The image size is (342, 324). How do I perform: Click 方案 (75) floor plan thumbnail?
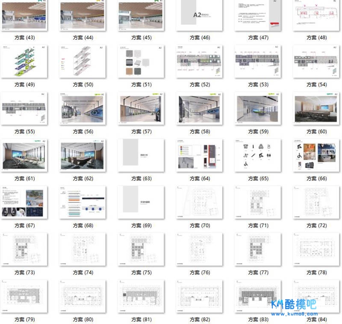[x=141, y=250]
